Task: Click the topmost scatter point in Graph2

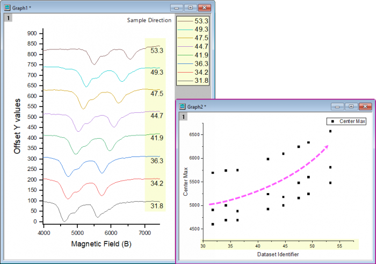Action: click(x=330, y=131)
